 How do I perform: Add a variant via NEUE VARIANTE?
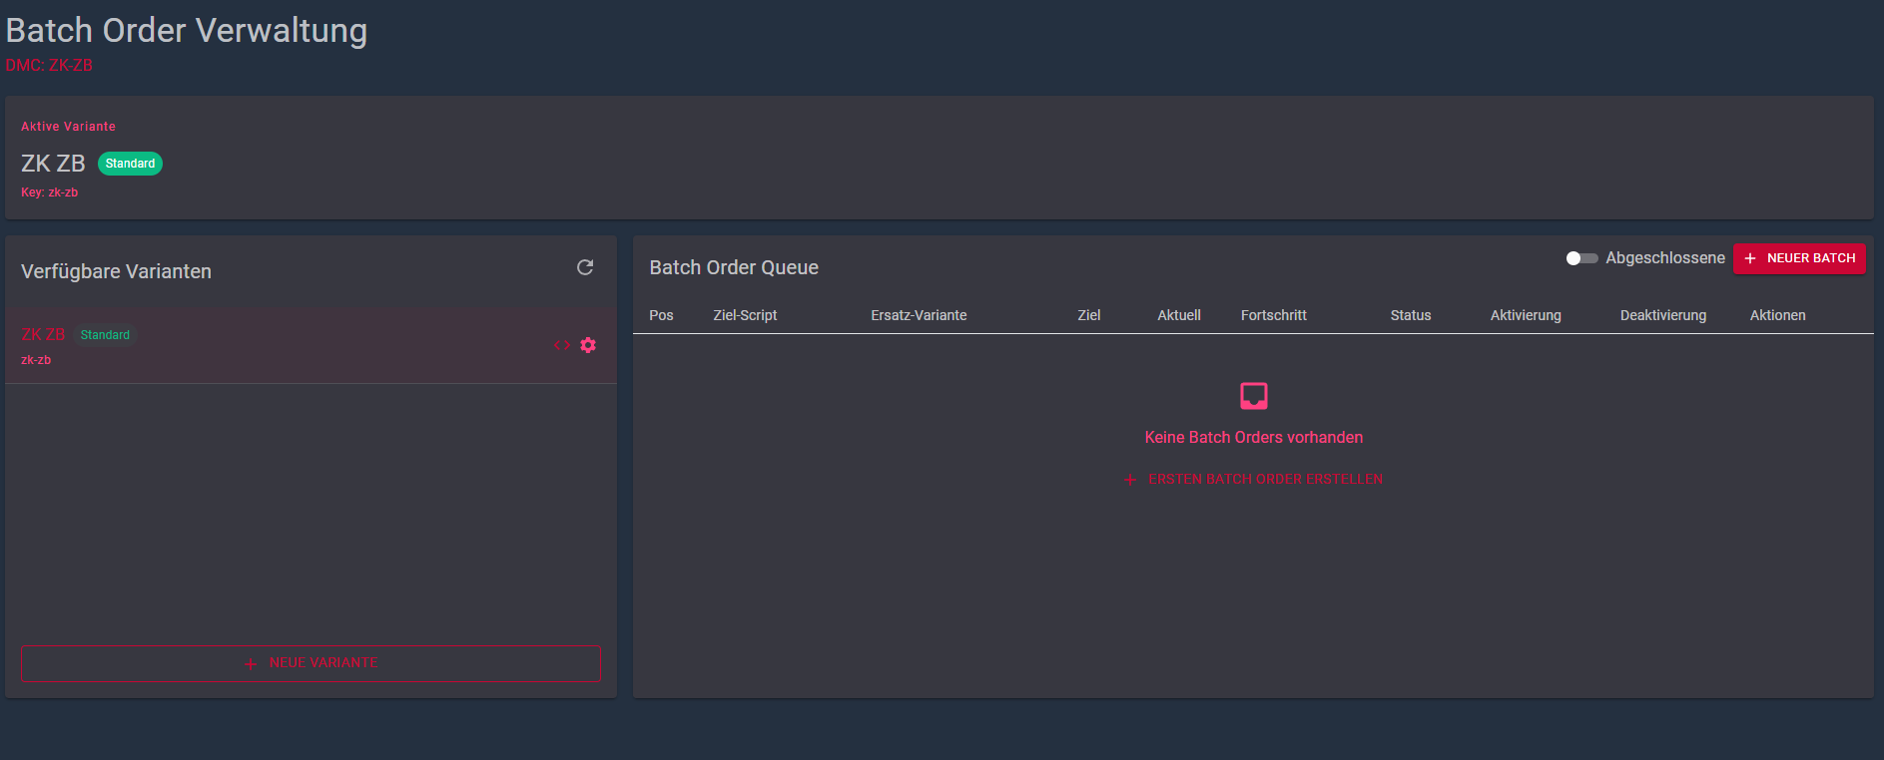click(311, 663)
